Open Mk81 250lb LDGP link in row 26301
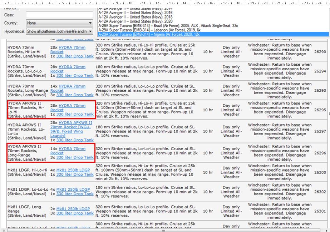Image resolution: width=330 pixels, height=232 pixels. click(73, 209)
